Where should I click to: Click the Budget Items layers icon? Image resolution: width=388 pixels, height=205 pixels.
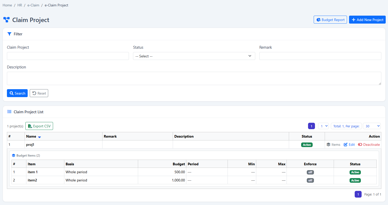pos(14,156)
